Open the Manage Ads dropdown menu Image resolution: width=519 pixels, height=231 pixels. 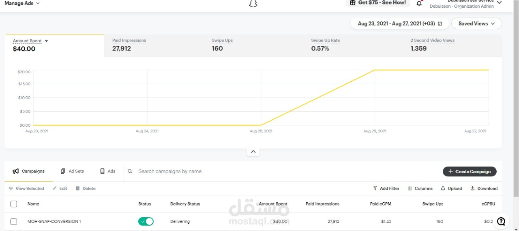point(22,3)
